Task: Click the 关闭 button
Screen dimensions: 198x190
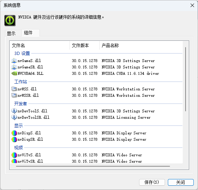Action: click(181, 182)
